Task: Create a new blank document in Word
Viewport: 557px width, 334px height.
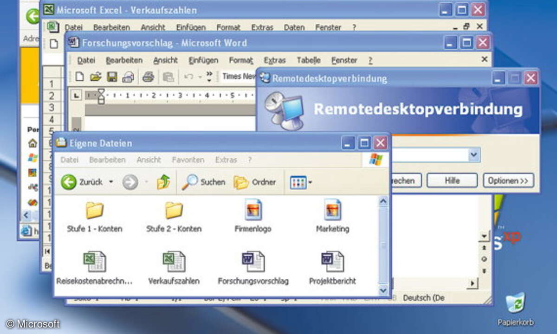Action: coord(79,77)
